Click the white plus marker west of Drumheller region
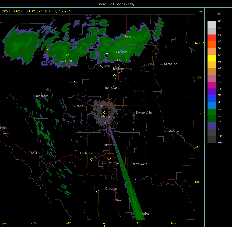The width and height of the screenshot is (232, 227). [x=165, y=101]
